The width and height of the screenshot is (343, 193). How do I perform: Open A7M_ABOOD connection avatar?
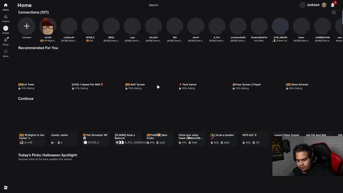pos(280,26)
